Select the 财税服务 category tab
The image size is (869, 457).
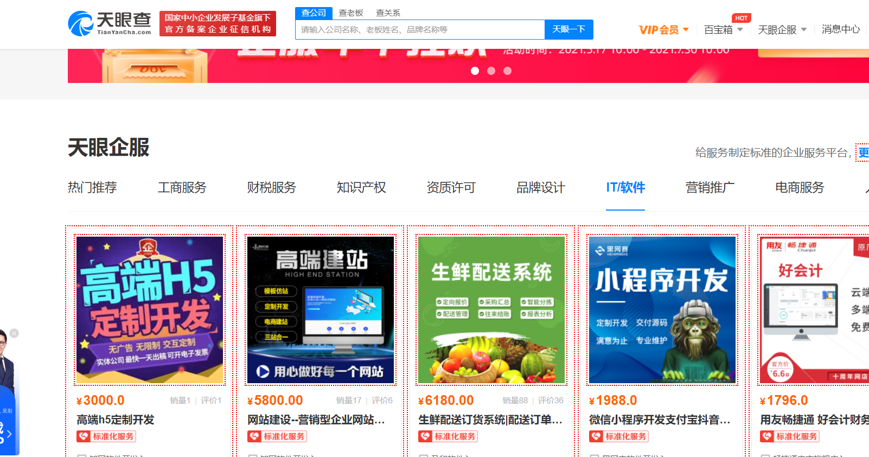272,188
